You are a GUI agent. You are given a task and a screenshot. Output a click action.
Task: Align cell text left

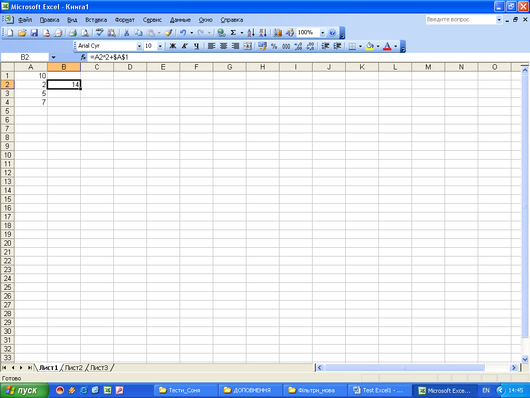(212, 46)
